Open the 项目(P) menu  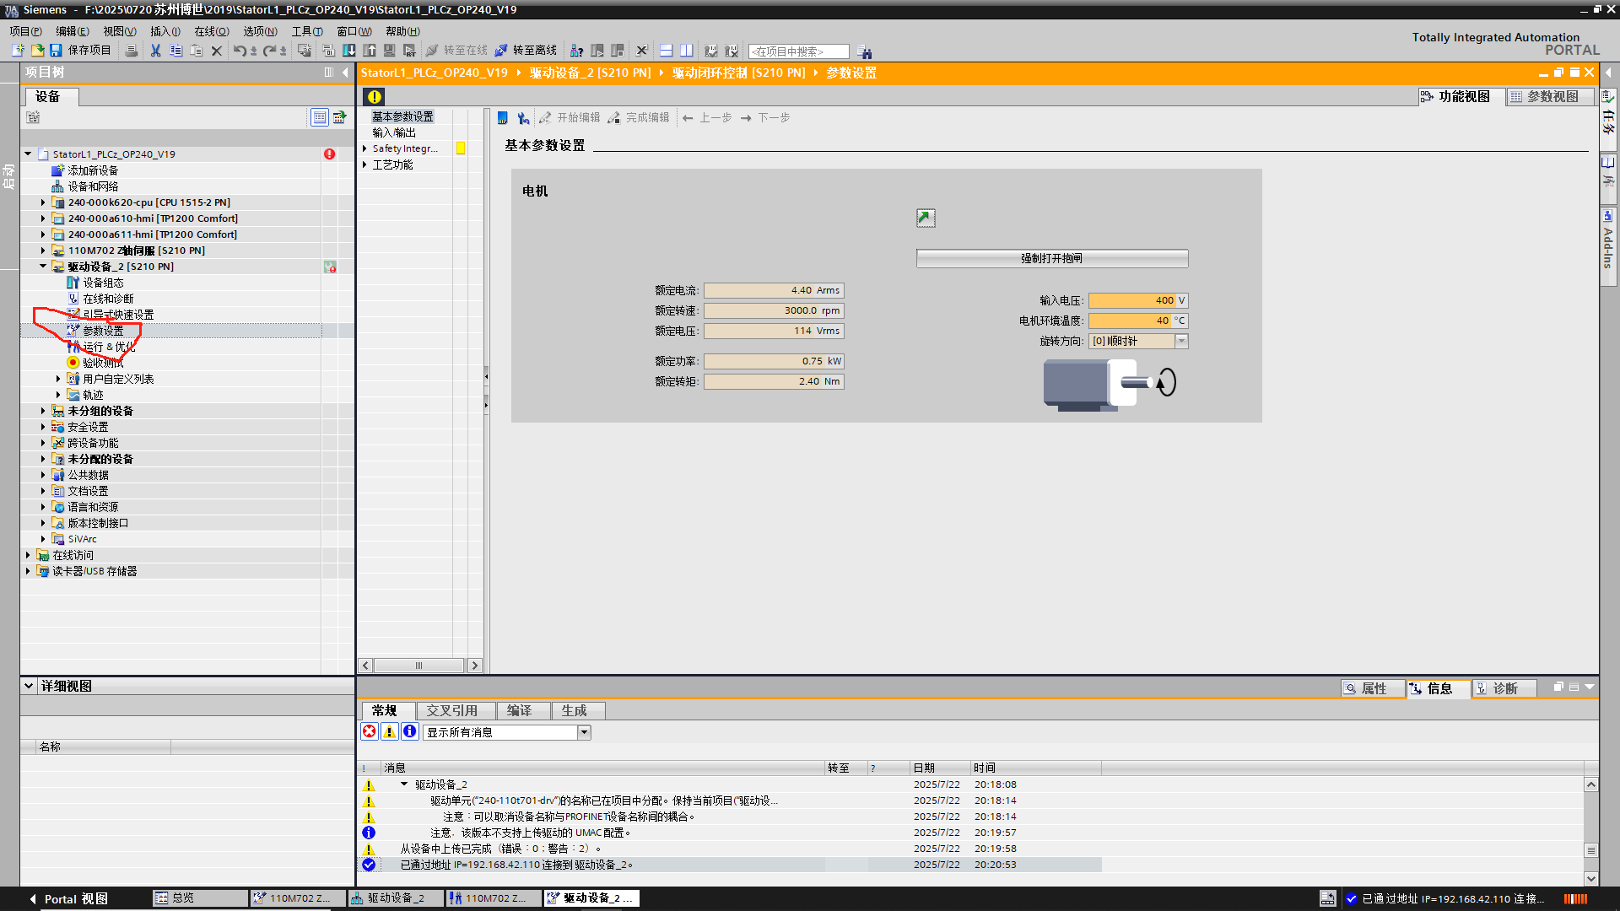pos(25,31)
